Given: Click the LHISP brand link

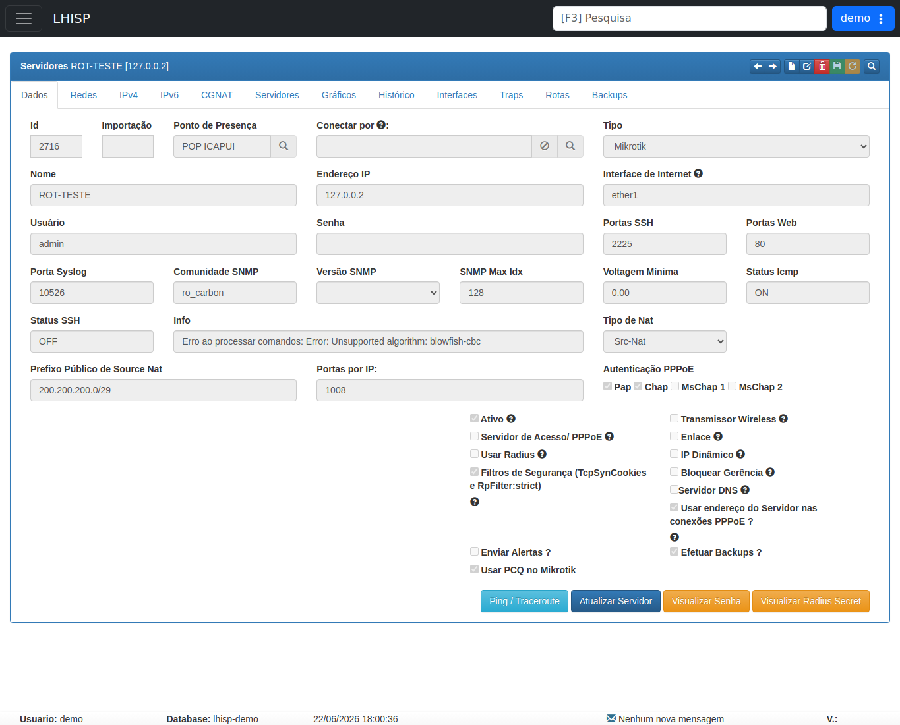Looking at the screenshot, I should [71, 18].
